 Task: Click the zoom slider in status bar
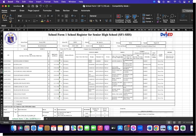point(189,122)
